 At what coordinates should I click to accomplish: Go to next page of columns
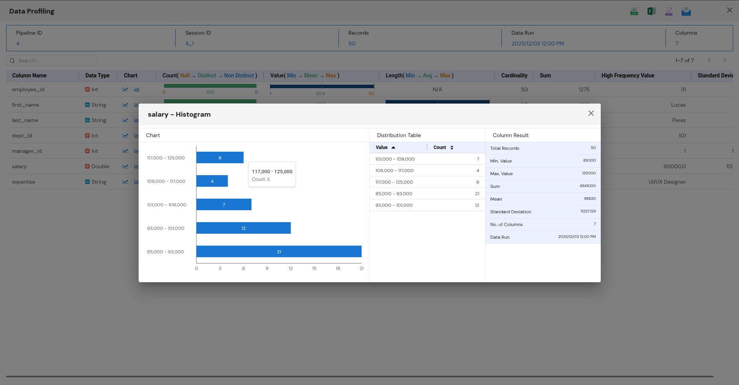[725, 60]
